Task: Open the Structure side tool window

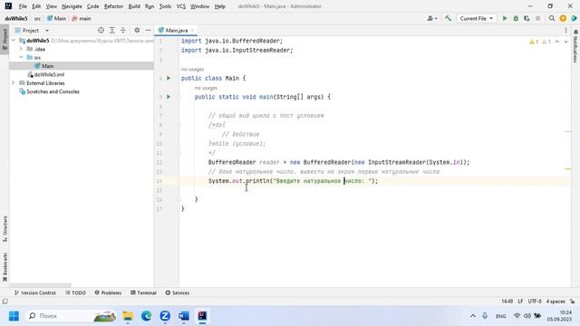Action: coord(5,229)
